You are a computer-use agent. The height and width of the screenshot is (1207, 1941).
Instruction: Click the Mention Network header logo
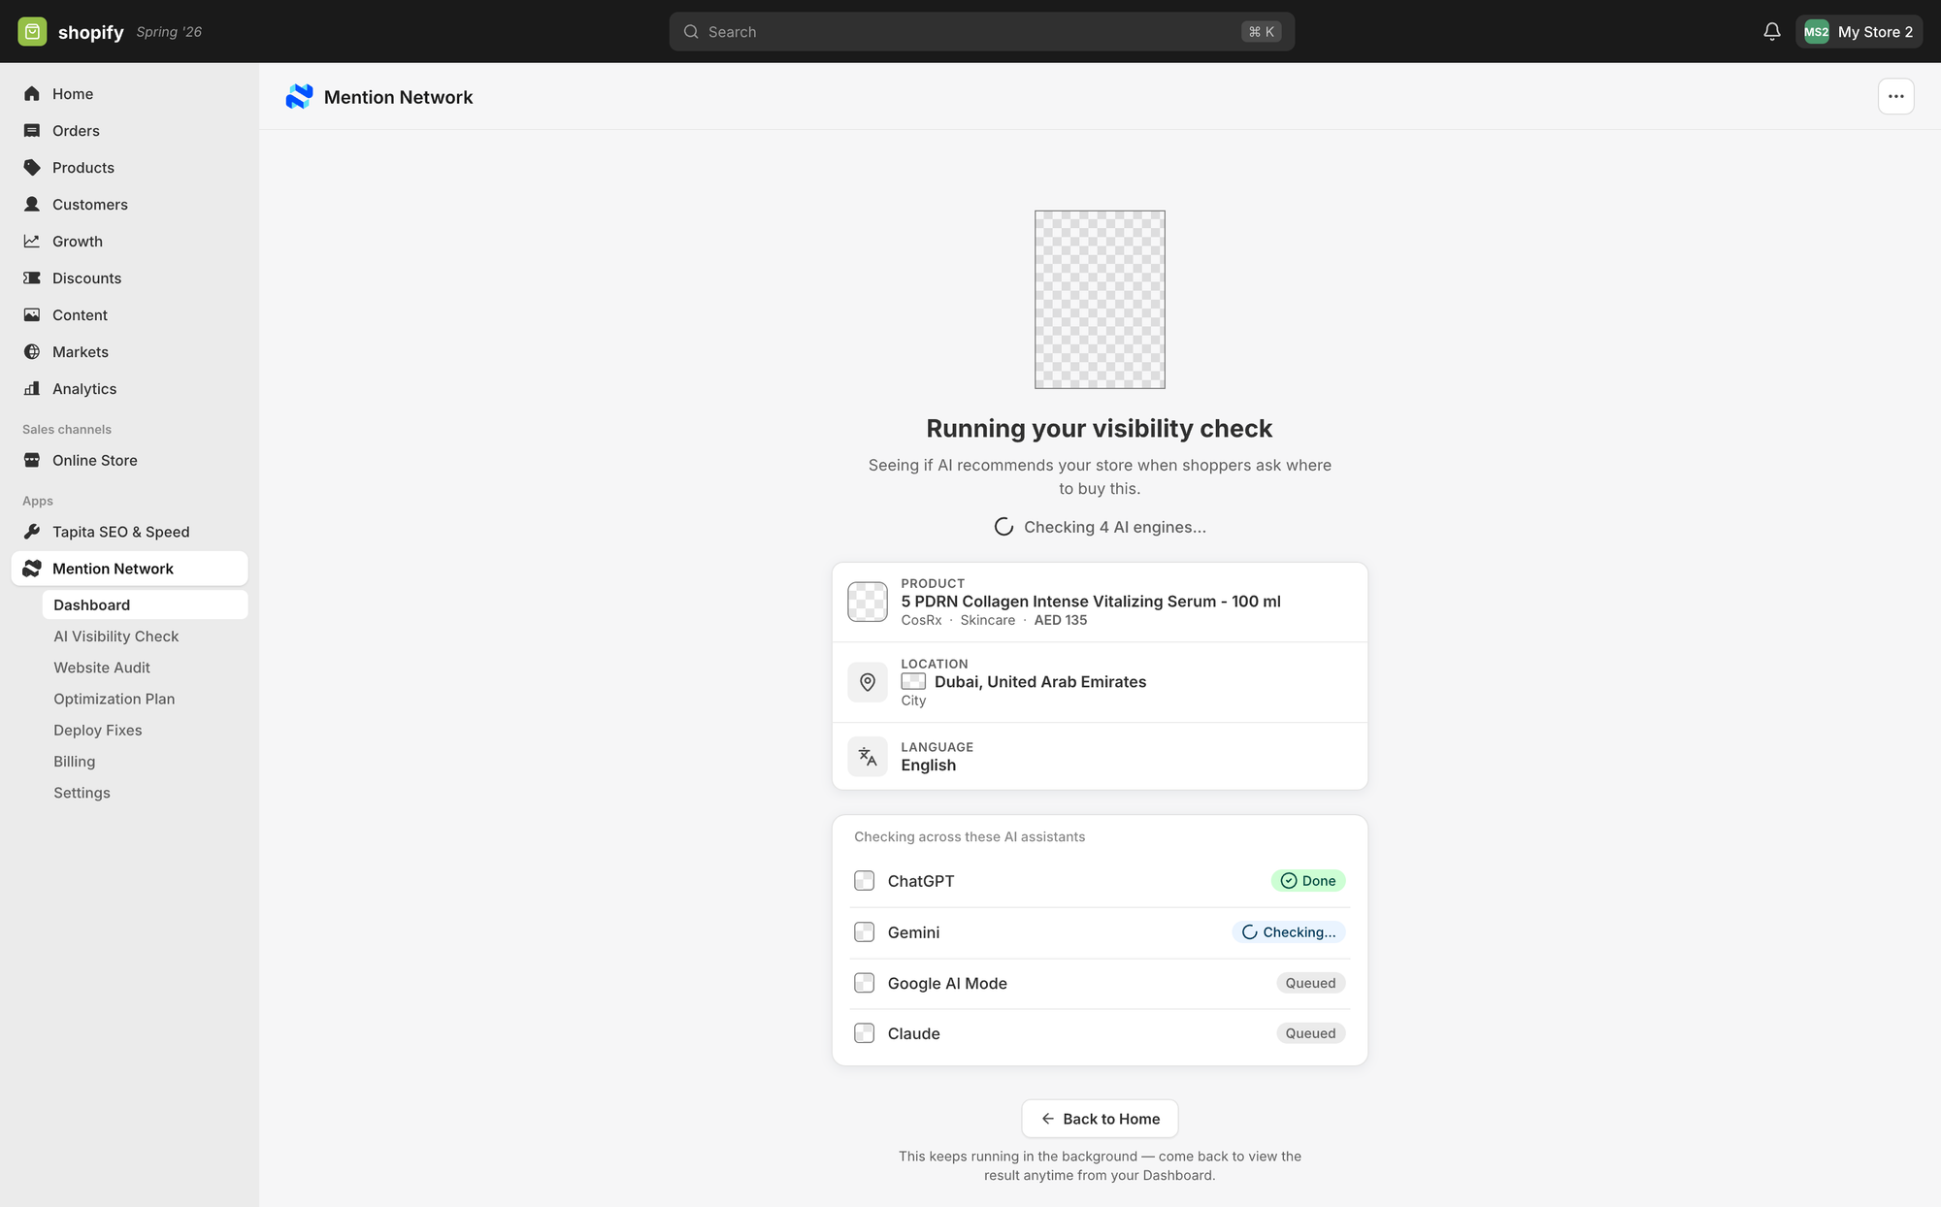tap(299, 97)
